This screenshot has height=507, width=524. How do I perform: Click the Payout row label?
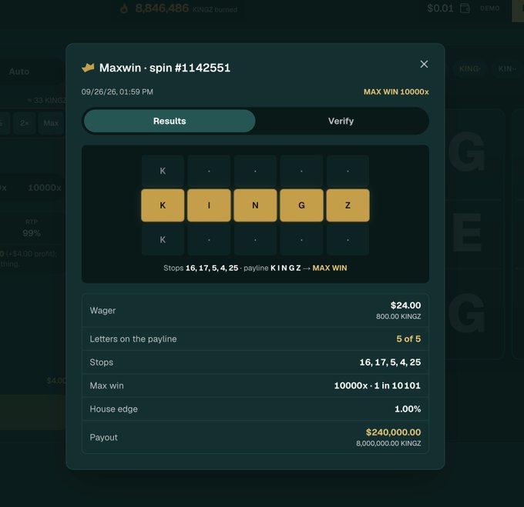click(x=103, y=437)
